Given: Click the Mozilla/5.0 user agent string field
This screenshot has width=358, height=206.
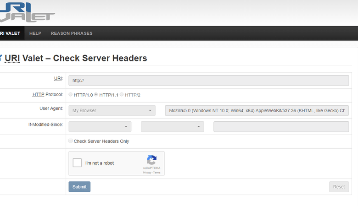Looking at the screenshot, I should [x=257, y=110].
